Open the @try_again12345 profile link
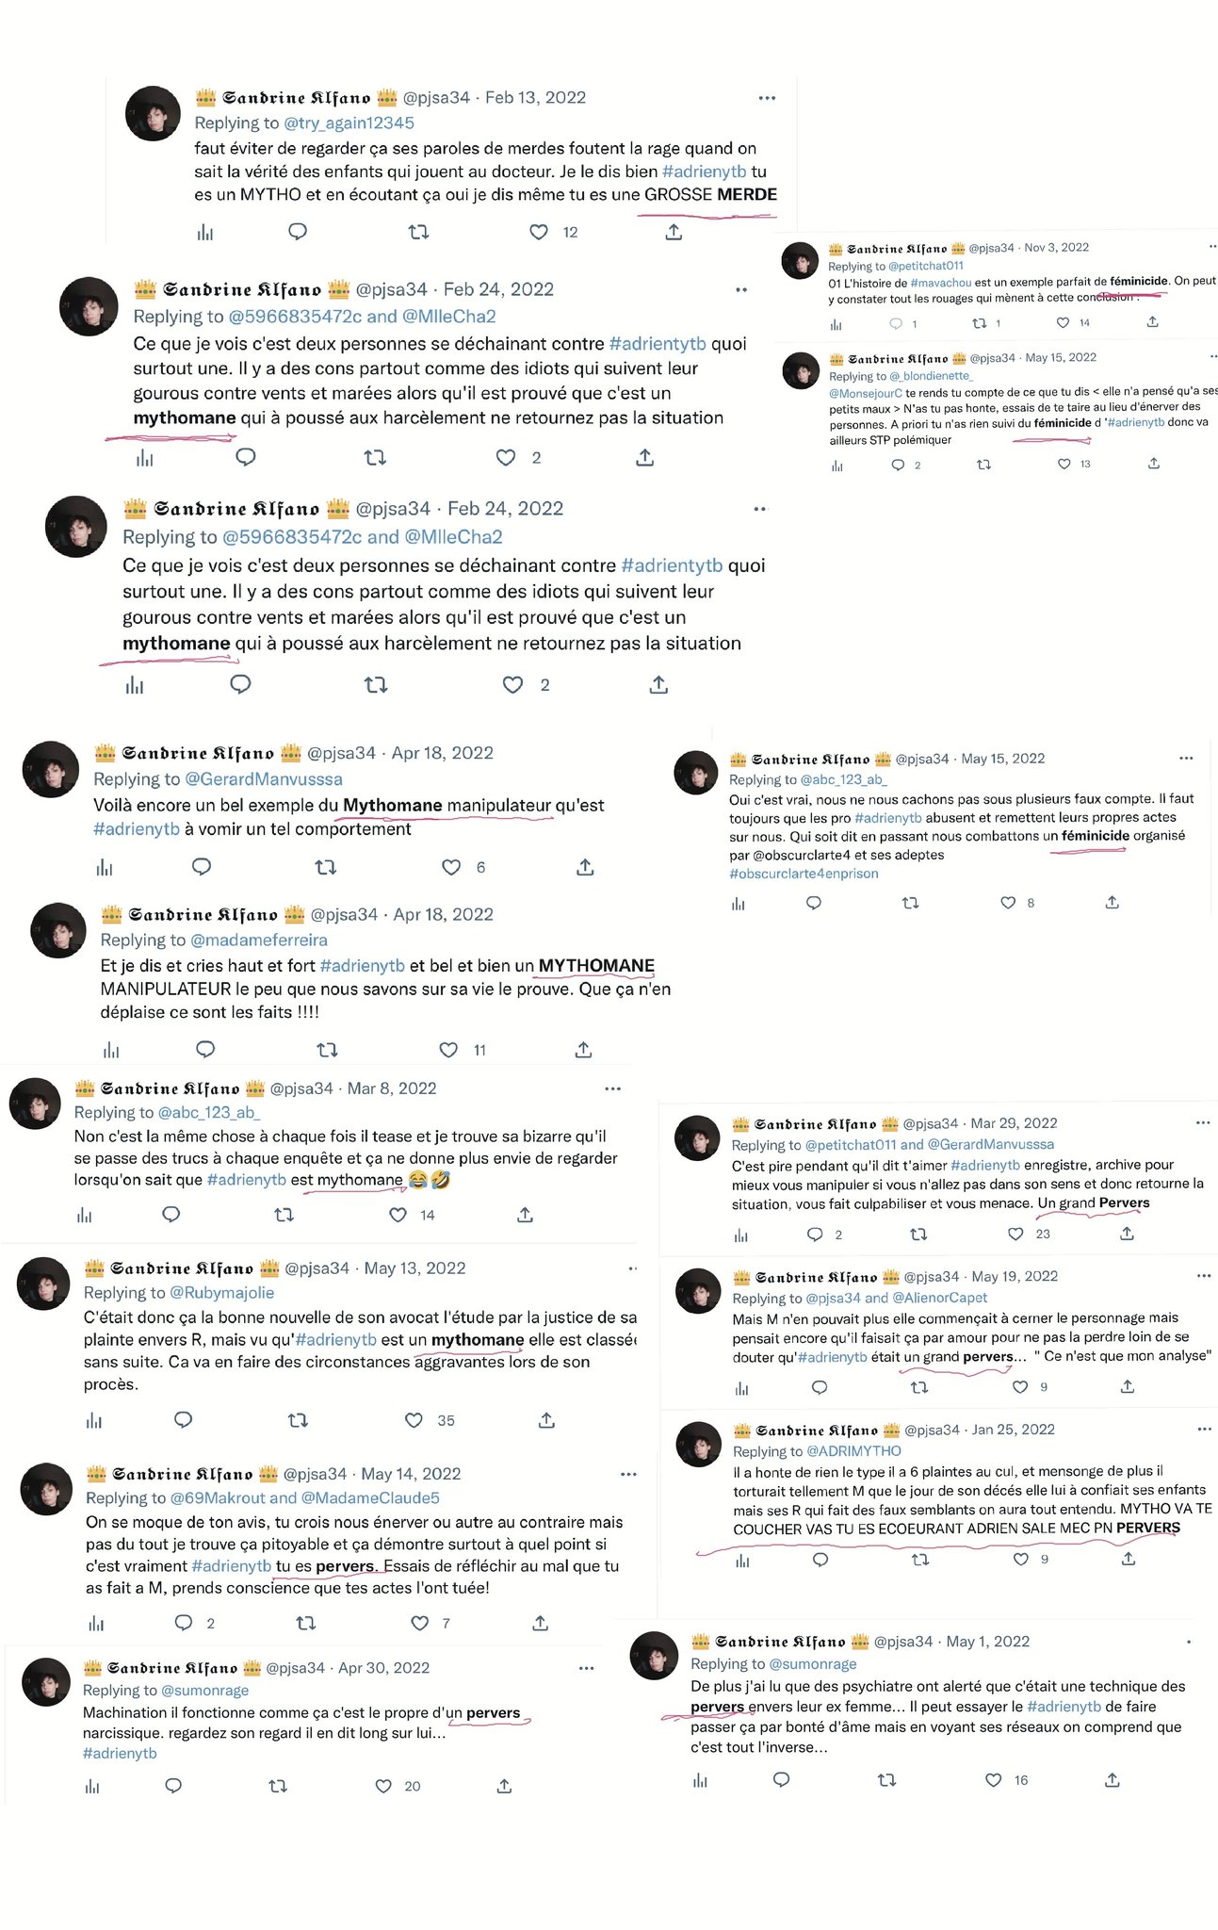Image resolution: width=1218 pixels, height=1930 pixels. click(x=349, y=123)
